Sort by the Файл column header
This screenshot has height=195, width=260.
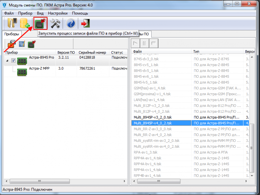161,51
